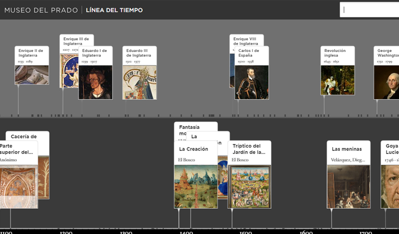
Task: Select Enrique III de Inglaterra manuscript image
Action: coord(69,71)
